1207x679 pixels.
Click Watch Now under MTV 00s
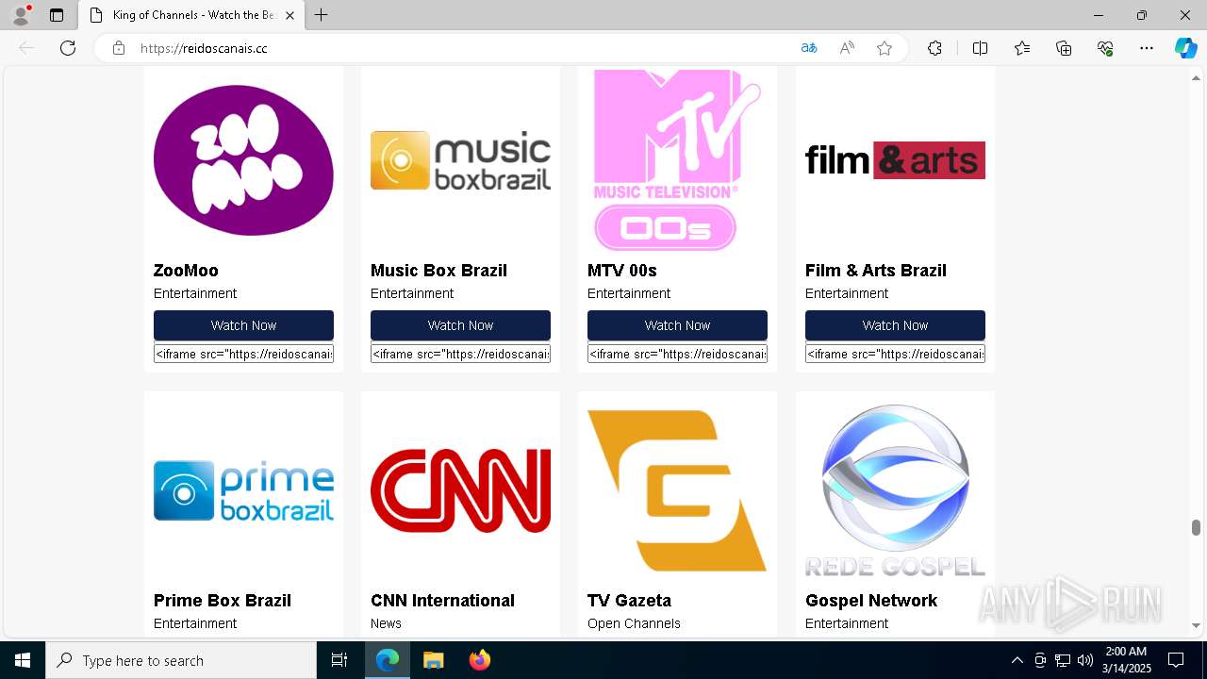[677, 325]
